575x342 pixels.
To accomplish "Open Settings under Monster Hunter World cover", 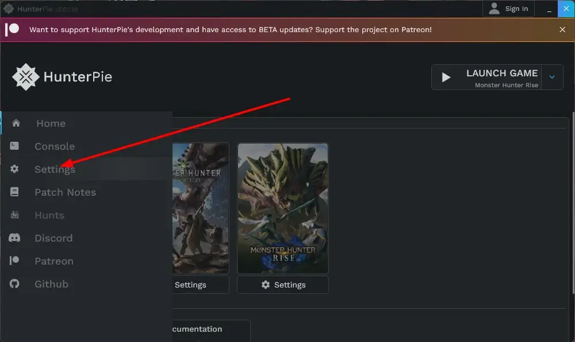I will click(201, 285).
